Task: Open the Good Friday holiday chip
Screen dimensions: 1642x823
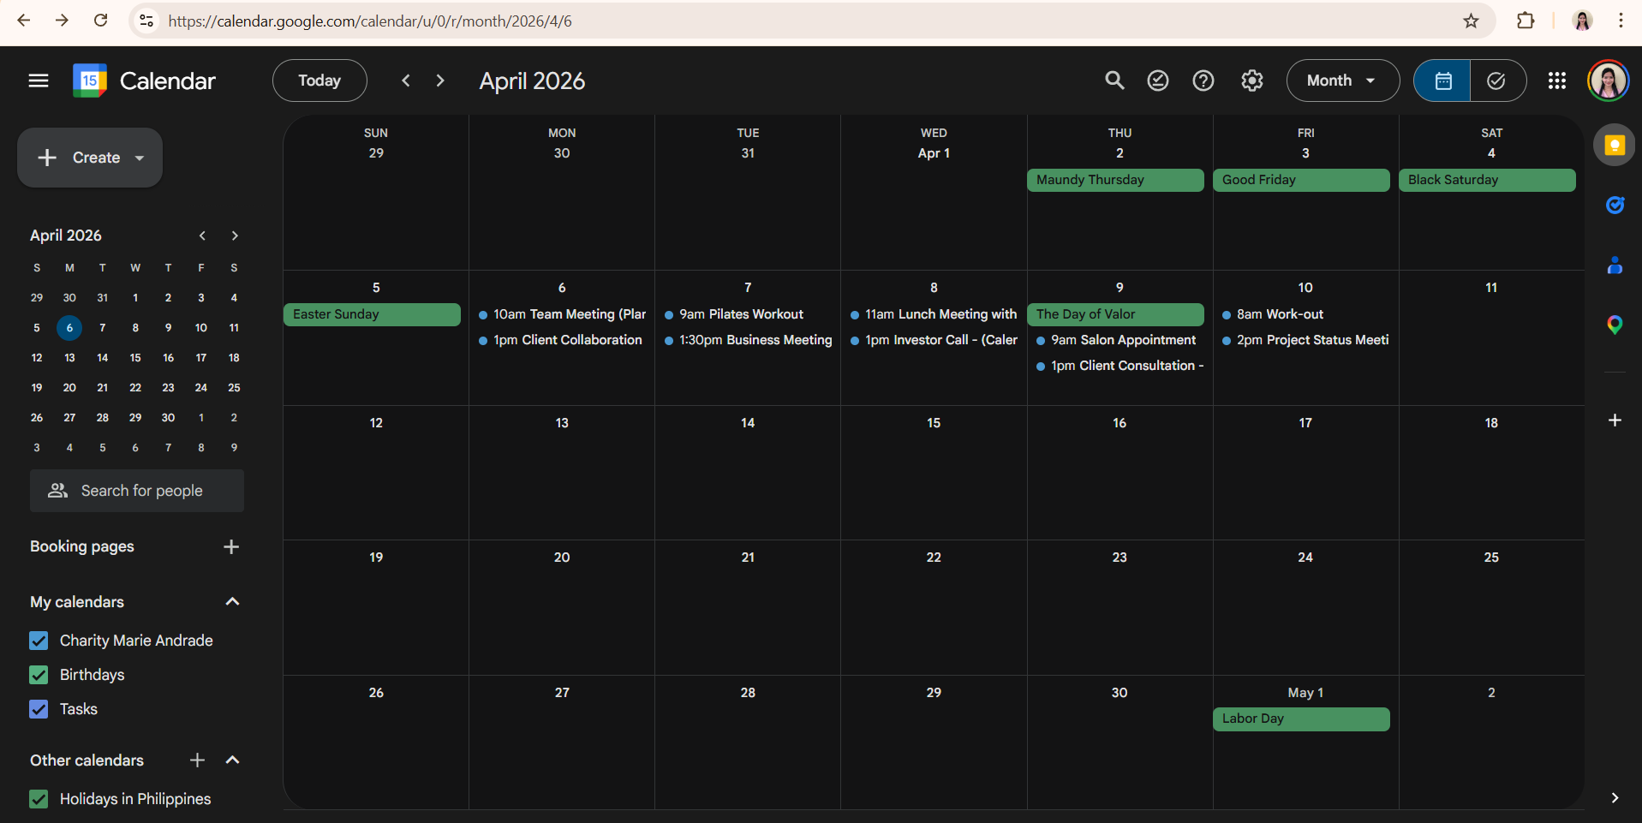Action: [x=1300, y=180]
